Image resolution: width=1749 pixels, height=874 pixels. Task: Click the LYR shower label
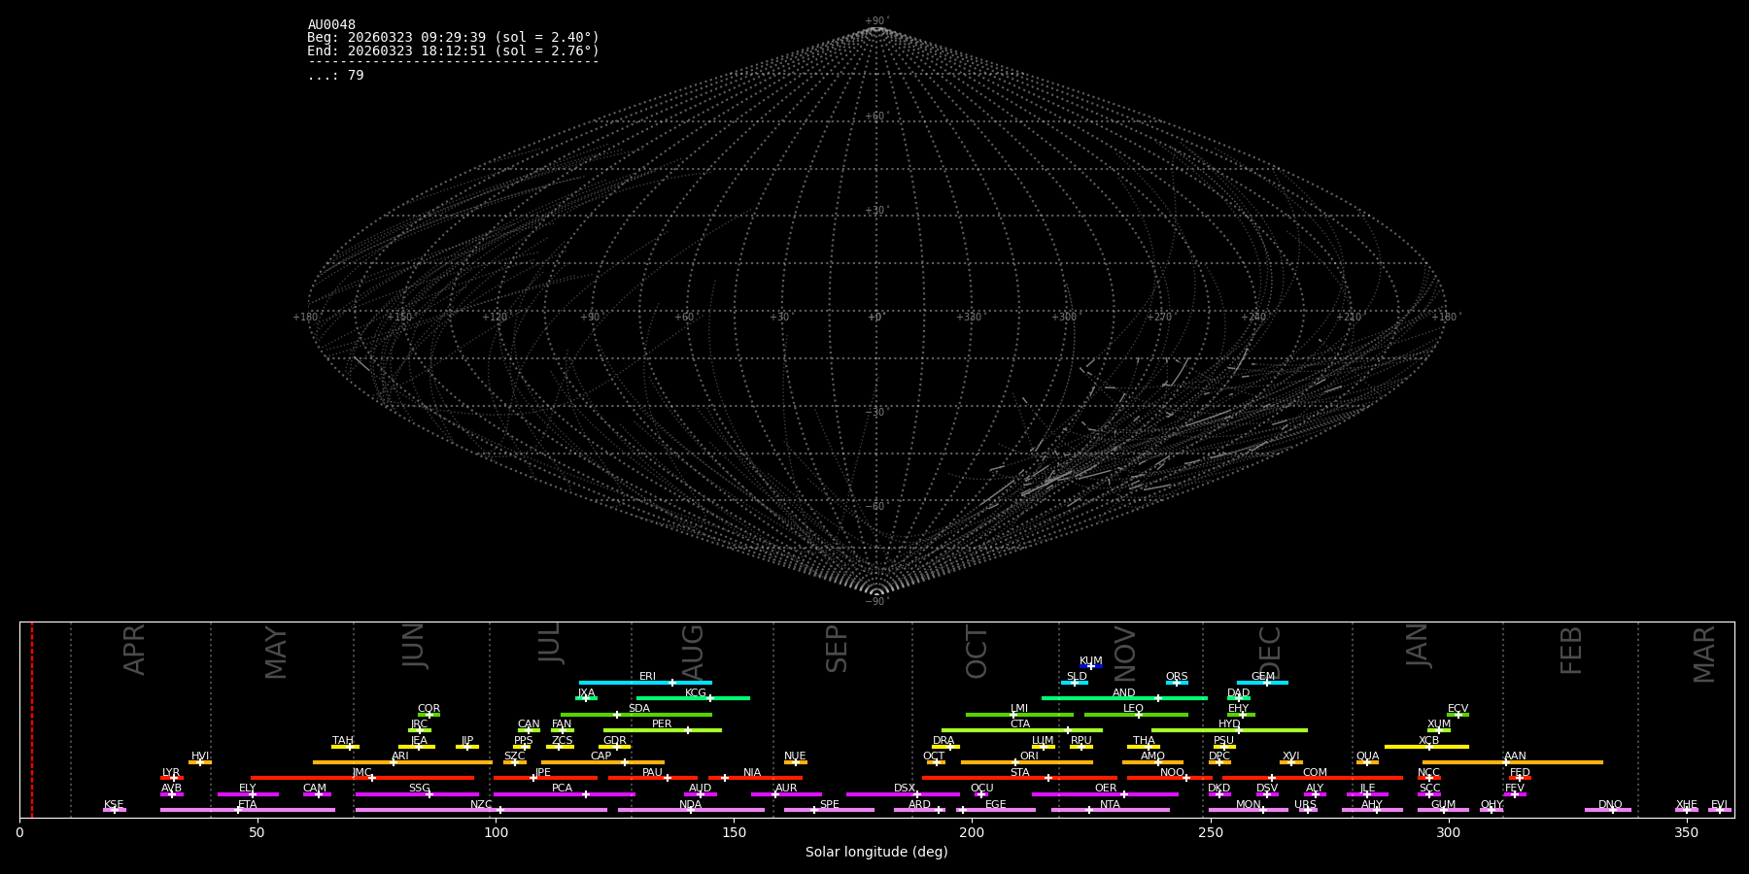click(171, 773)
